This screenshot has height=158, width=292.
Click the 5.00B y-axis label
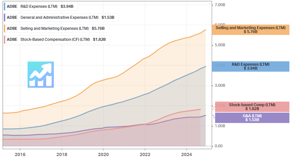tap(220, 45)
